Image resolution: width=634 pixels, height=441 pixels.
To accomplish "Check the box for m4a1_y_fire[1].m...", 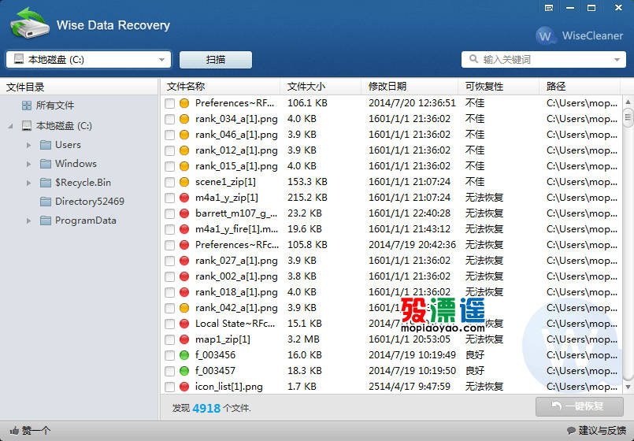I will click(170, 230).
